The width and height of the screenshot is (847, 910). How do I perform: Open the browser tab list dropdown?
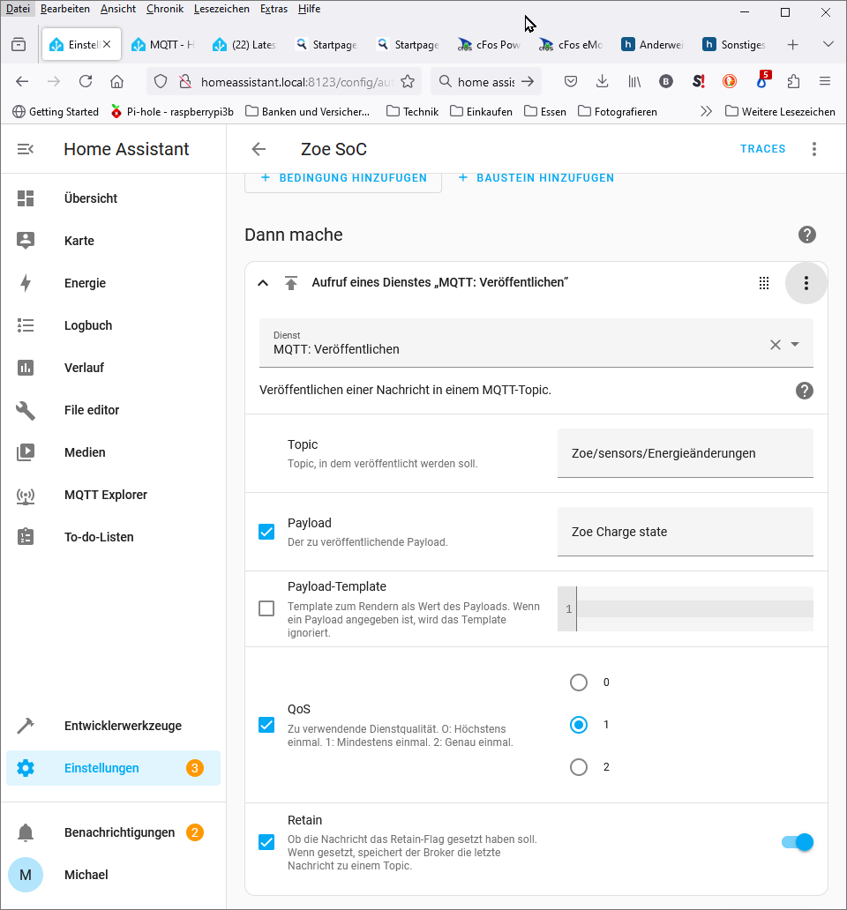[828, 44]
